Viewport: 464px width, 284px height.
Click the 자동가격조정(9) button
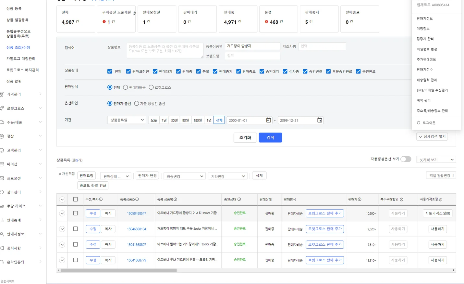437,213
